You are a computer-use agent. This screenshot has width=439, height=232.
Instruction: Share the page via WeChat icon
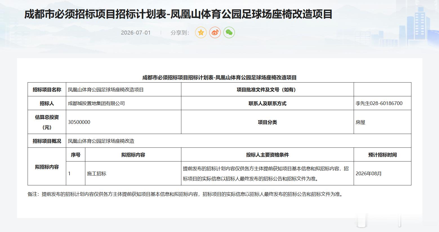pyautogui.click(x=229, y=33)
